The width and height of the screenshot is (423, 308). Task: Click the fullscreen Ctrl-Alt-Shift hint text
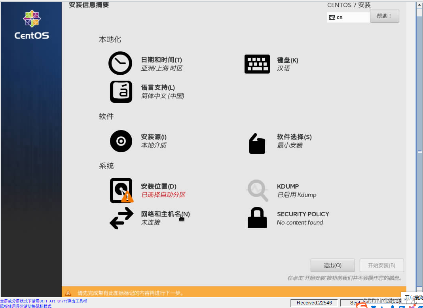click(x=44, y=301)
